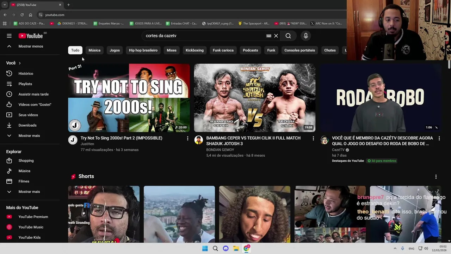The height and width of the screenshot is (254, 451).
Task: Go back with browser back arrow
Action: [5, 15]
